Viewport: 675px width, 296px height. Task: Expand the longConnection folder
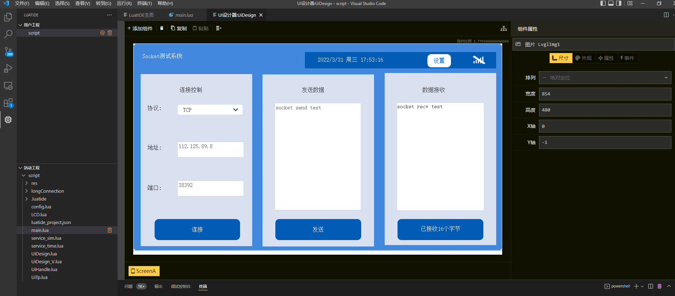point(26,191)
